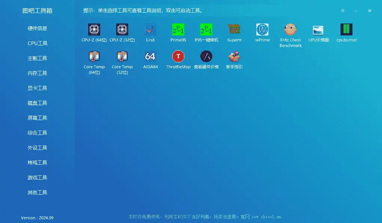Select the Core Temp (64位) icon

pos(94,56)
